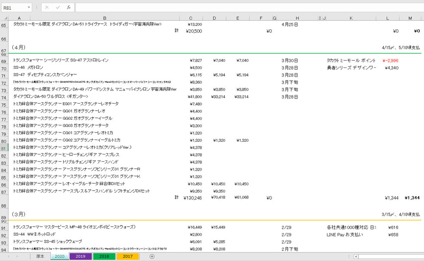Select the 4/15〆、5/10頃支払 note cell
Screen dimensions: 424x261
401,48
